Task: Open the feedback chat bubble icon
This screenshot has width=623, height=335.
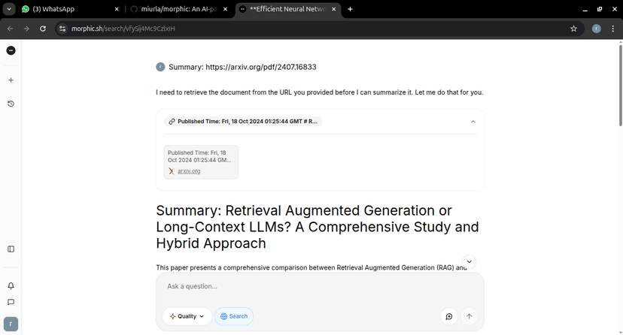Action: click(x=11, y=302)
